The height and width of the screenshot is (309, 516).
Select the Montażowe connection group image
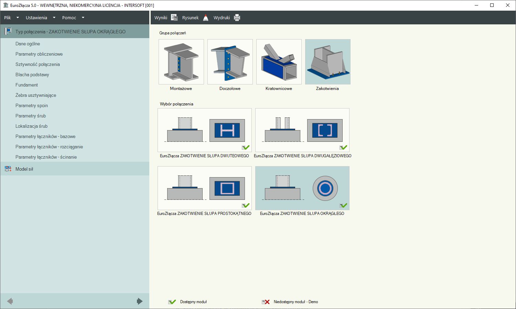tap(181, 62)
